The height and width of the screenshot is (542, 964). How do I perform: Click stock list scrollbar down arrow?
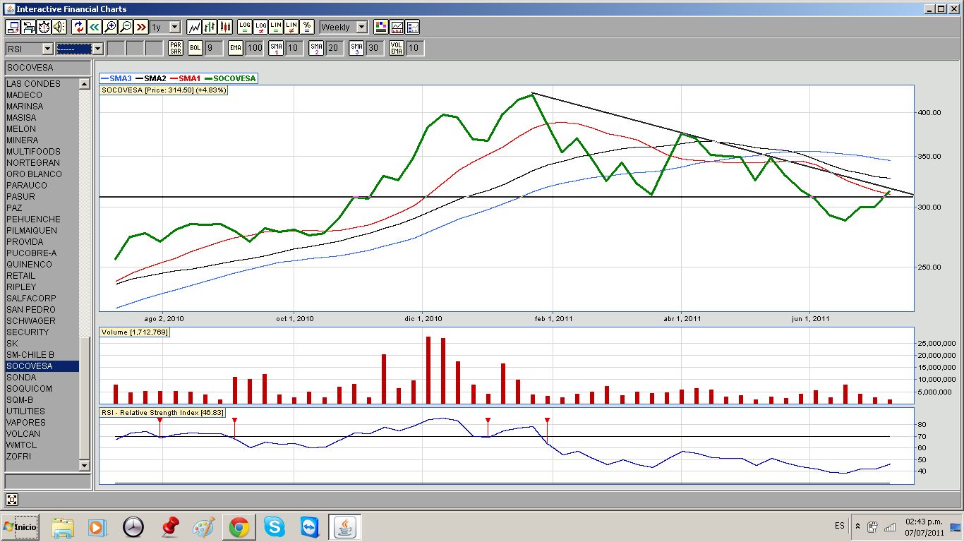pyautogui.click(x=85, y=465)
